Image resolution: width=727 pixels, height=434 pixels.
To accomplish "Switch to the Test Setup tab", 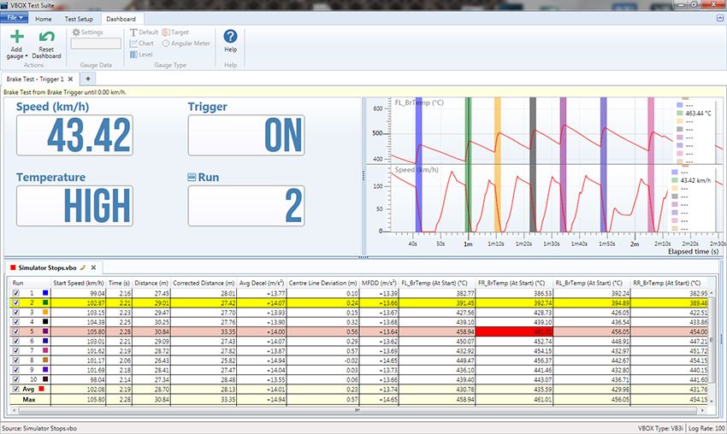I will (x=79, y=19).
